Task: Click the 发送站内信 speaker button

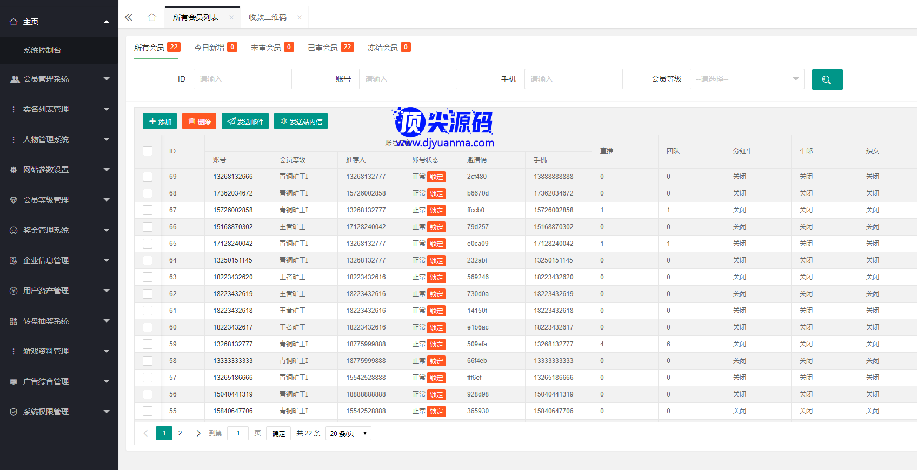Action: pyautogui.click(x=301, y=122)
